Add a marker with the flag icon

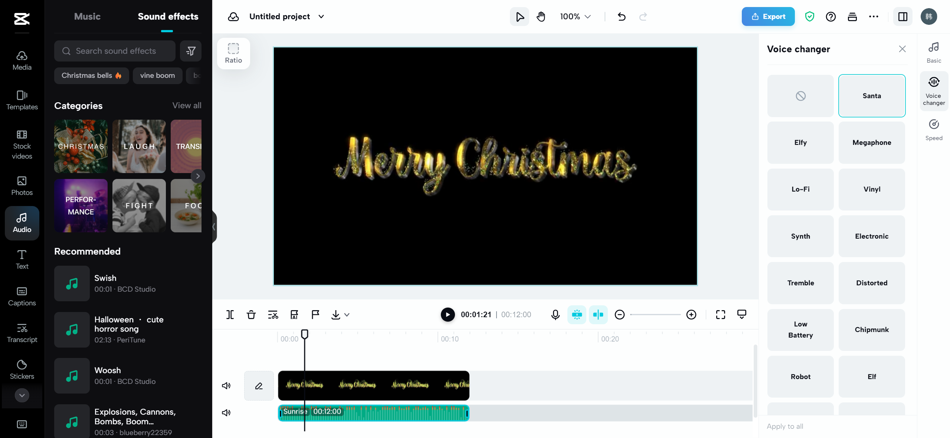coord(315,315)
